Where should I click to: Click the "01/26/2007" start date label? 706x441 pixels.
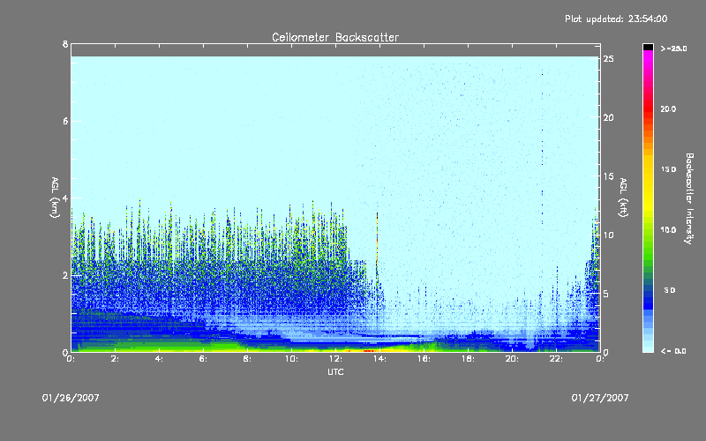point(71,398)
